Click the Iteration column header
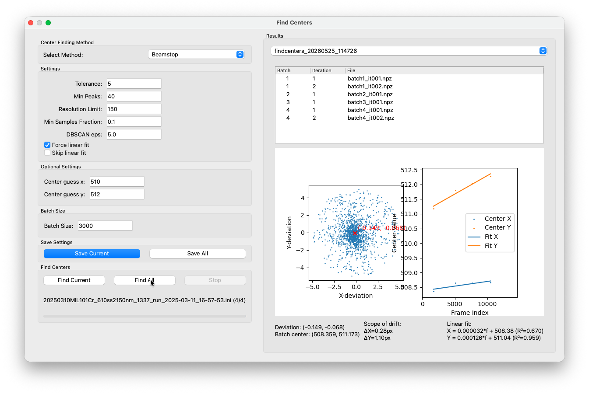This screenshot has height=394, width=589. [x=328, y=70]
